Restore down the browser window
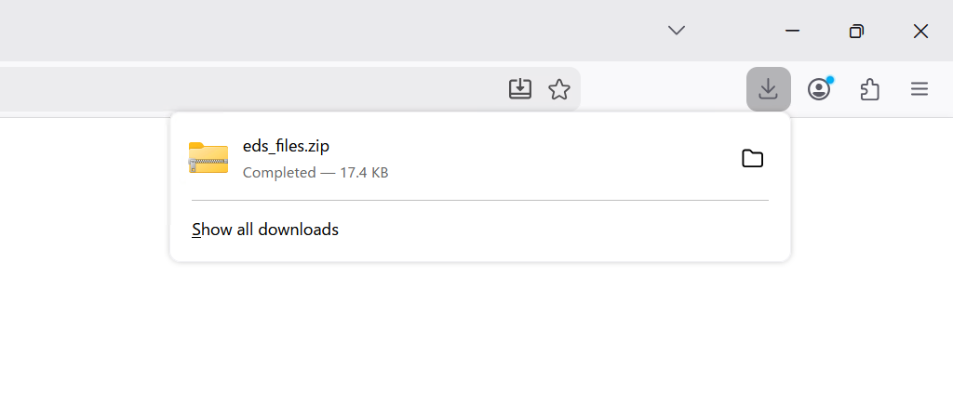953x408 pixels. (x=856, y=31)
